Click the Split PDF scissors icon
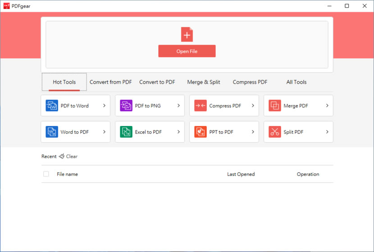The image size is (374, 252). [275, 132]
